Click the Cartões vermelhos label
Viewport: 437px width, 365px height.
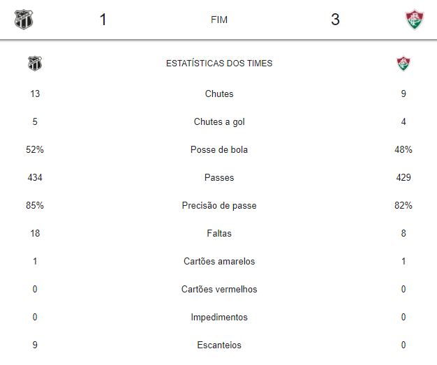(219, 290)
